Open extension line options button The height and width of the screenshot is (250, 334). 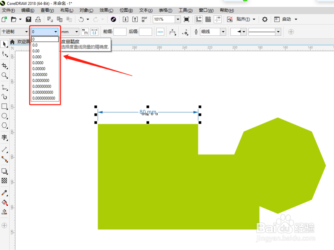(185, 32)
